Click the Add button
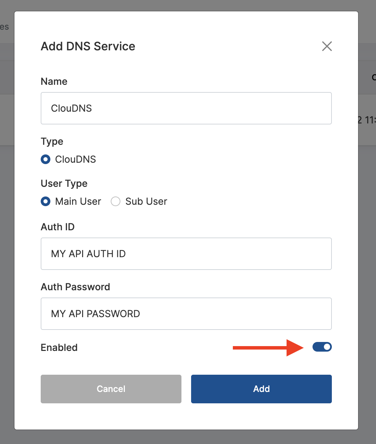The height and width of the screenshot is (444, 376). [261, 389]
